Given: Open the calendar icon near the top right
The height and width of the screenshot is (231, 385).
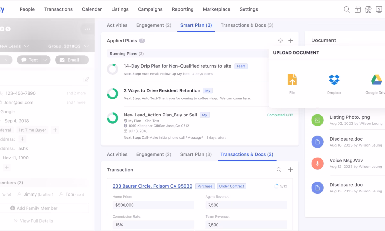Looking at the screenshot, I should [357, 9].
